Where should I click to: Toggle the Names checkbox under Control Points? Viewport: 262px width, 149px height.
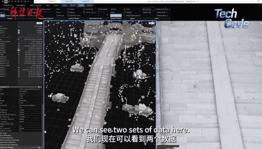(68, 12)
